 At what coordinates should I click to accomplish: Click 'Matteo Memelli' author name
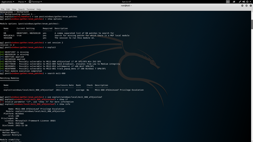(11, 133)
